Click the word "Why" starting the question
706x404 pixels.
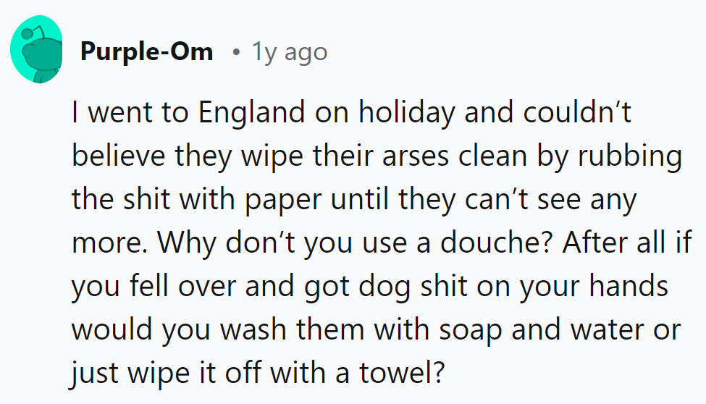(x=177, y=244)
